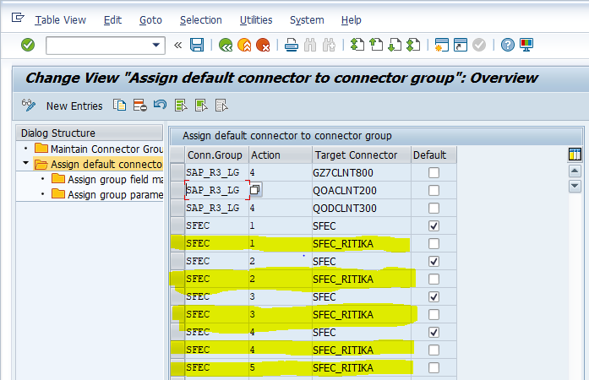Click the Select Block icon
This screenshot has width=589, height=380.
(x=201, y=106)
